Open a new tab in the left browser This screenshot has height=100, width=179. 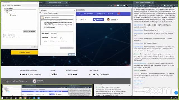click(70, 2)
